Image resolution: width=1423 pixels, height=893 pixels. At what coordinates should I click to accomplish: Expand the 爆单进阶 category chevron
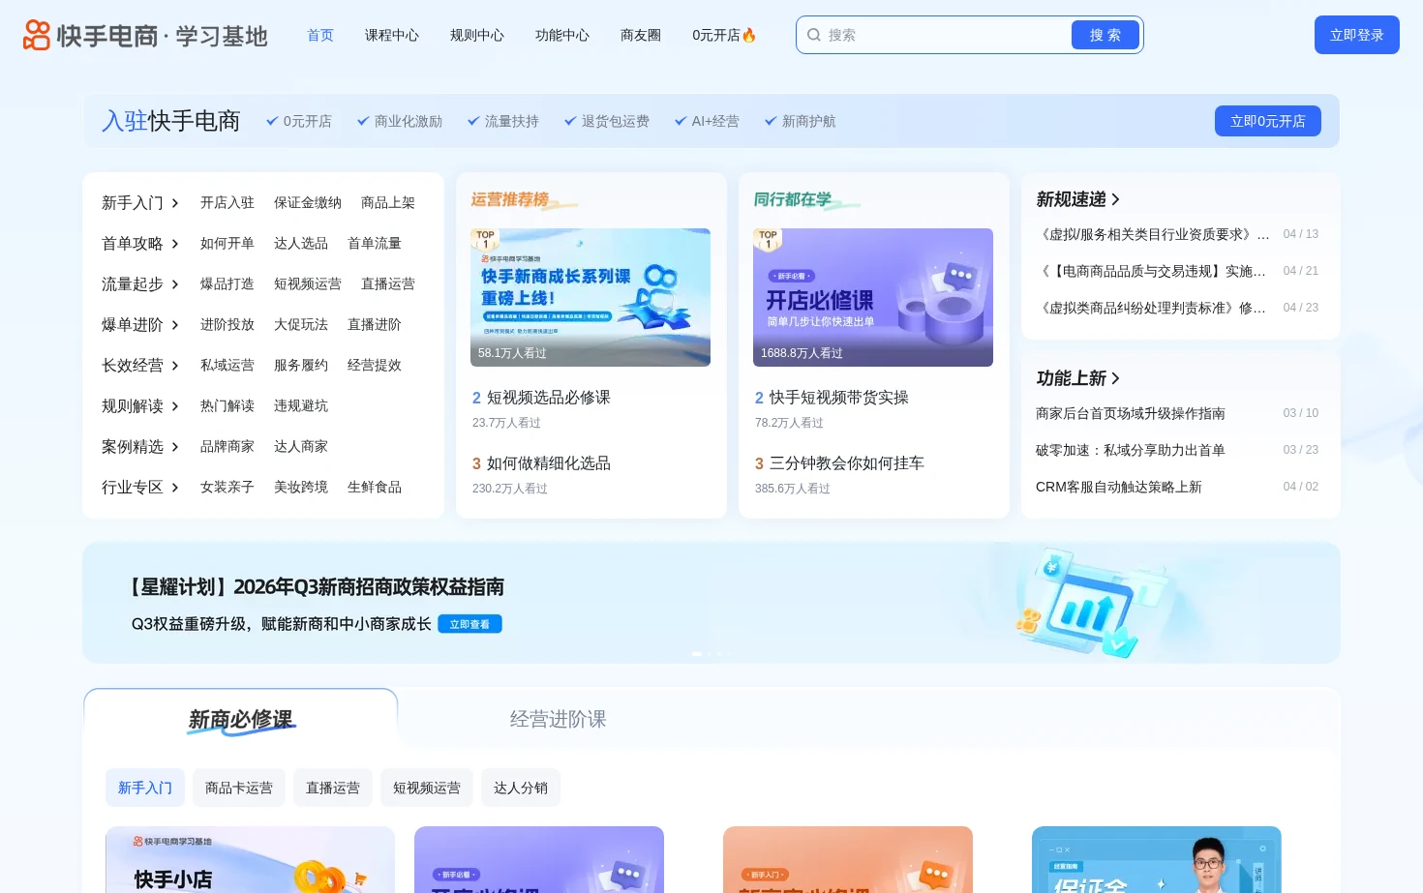tap(175, 325)
